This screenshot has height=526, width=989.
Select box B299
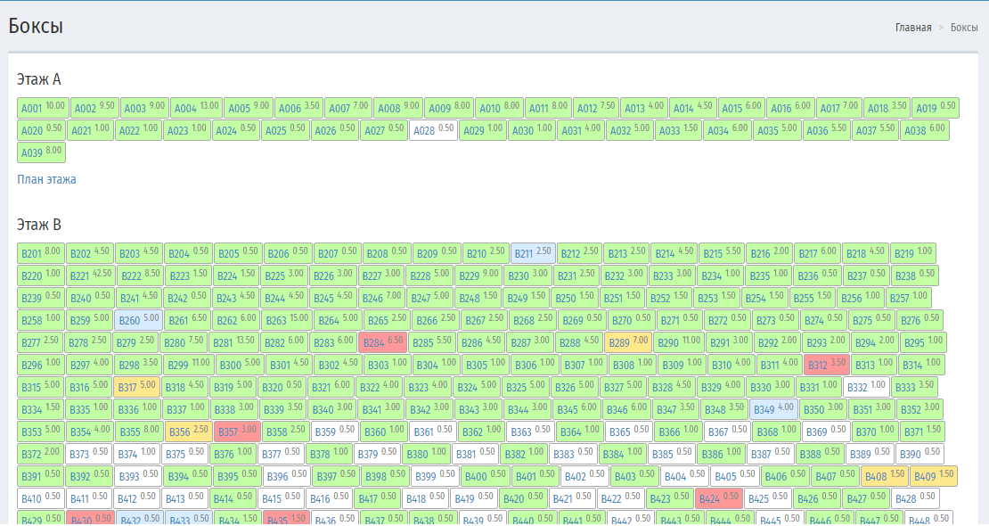click(x=189, y=365)
